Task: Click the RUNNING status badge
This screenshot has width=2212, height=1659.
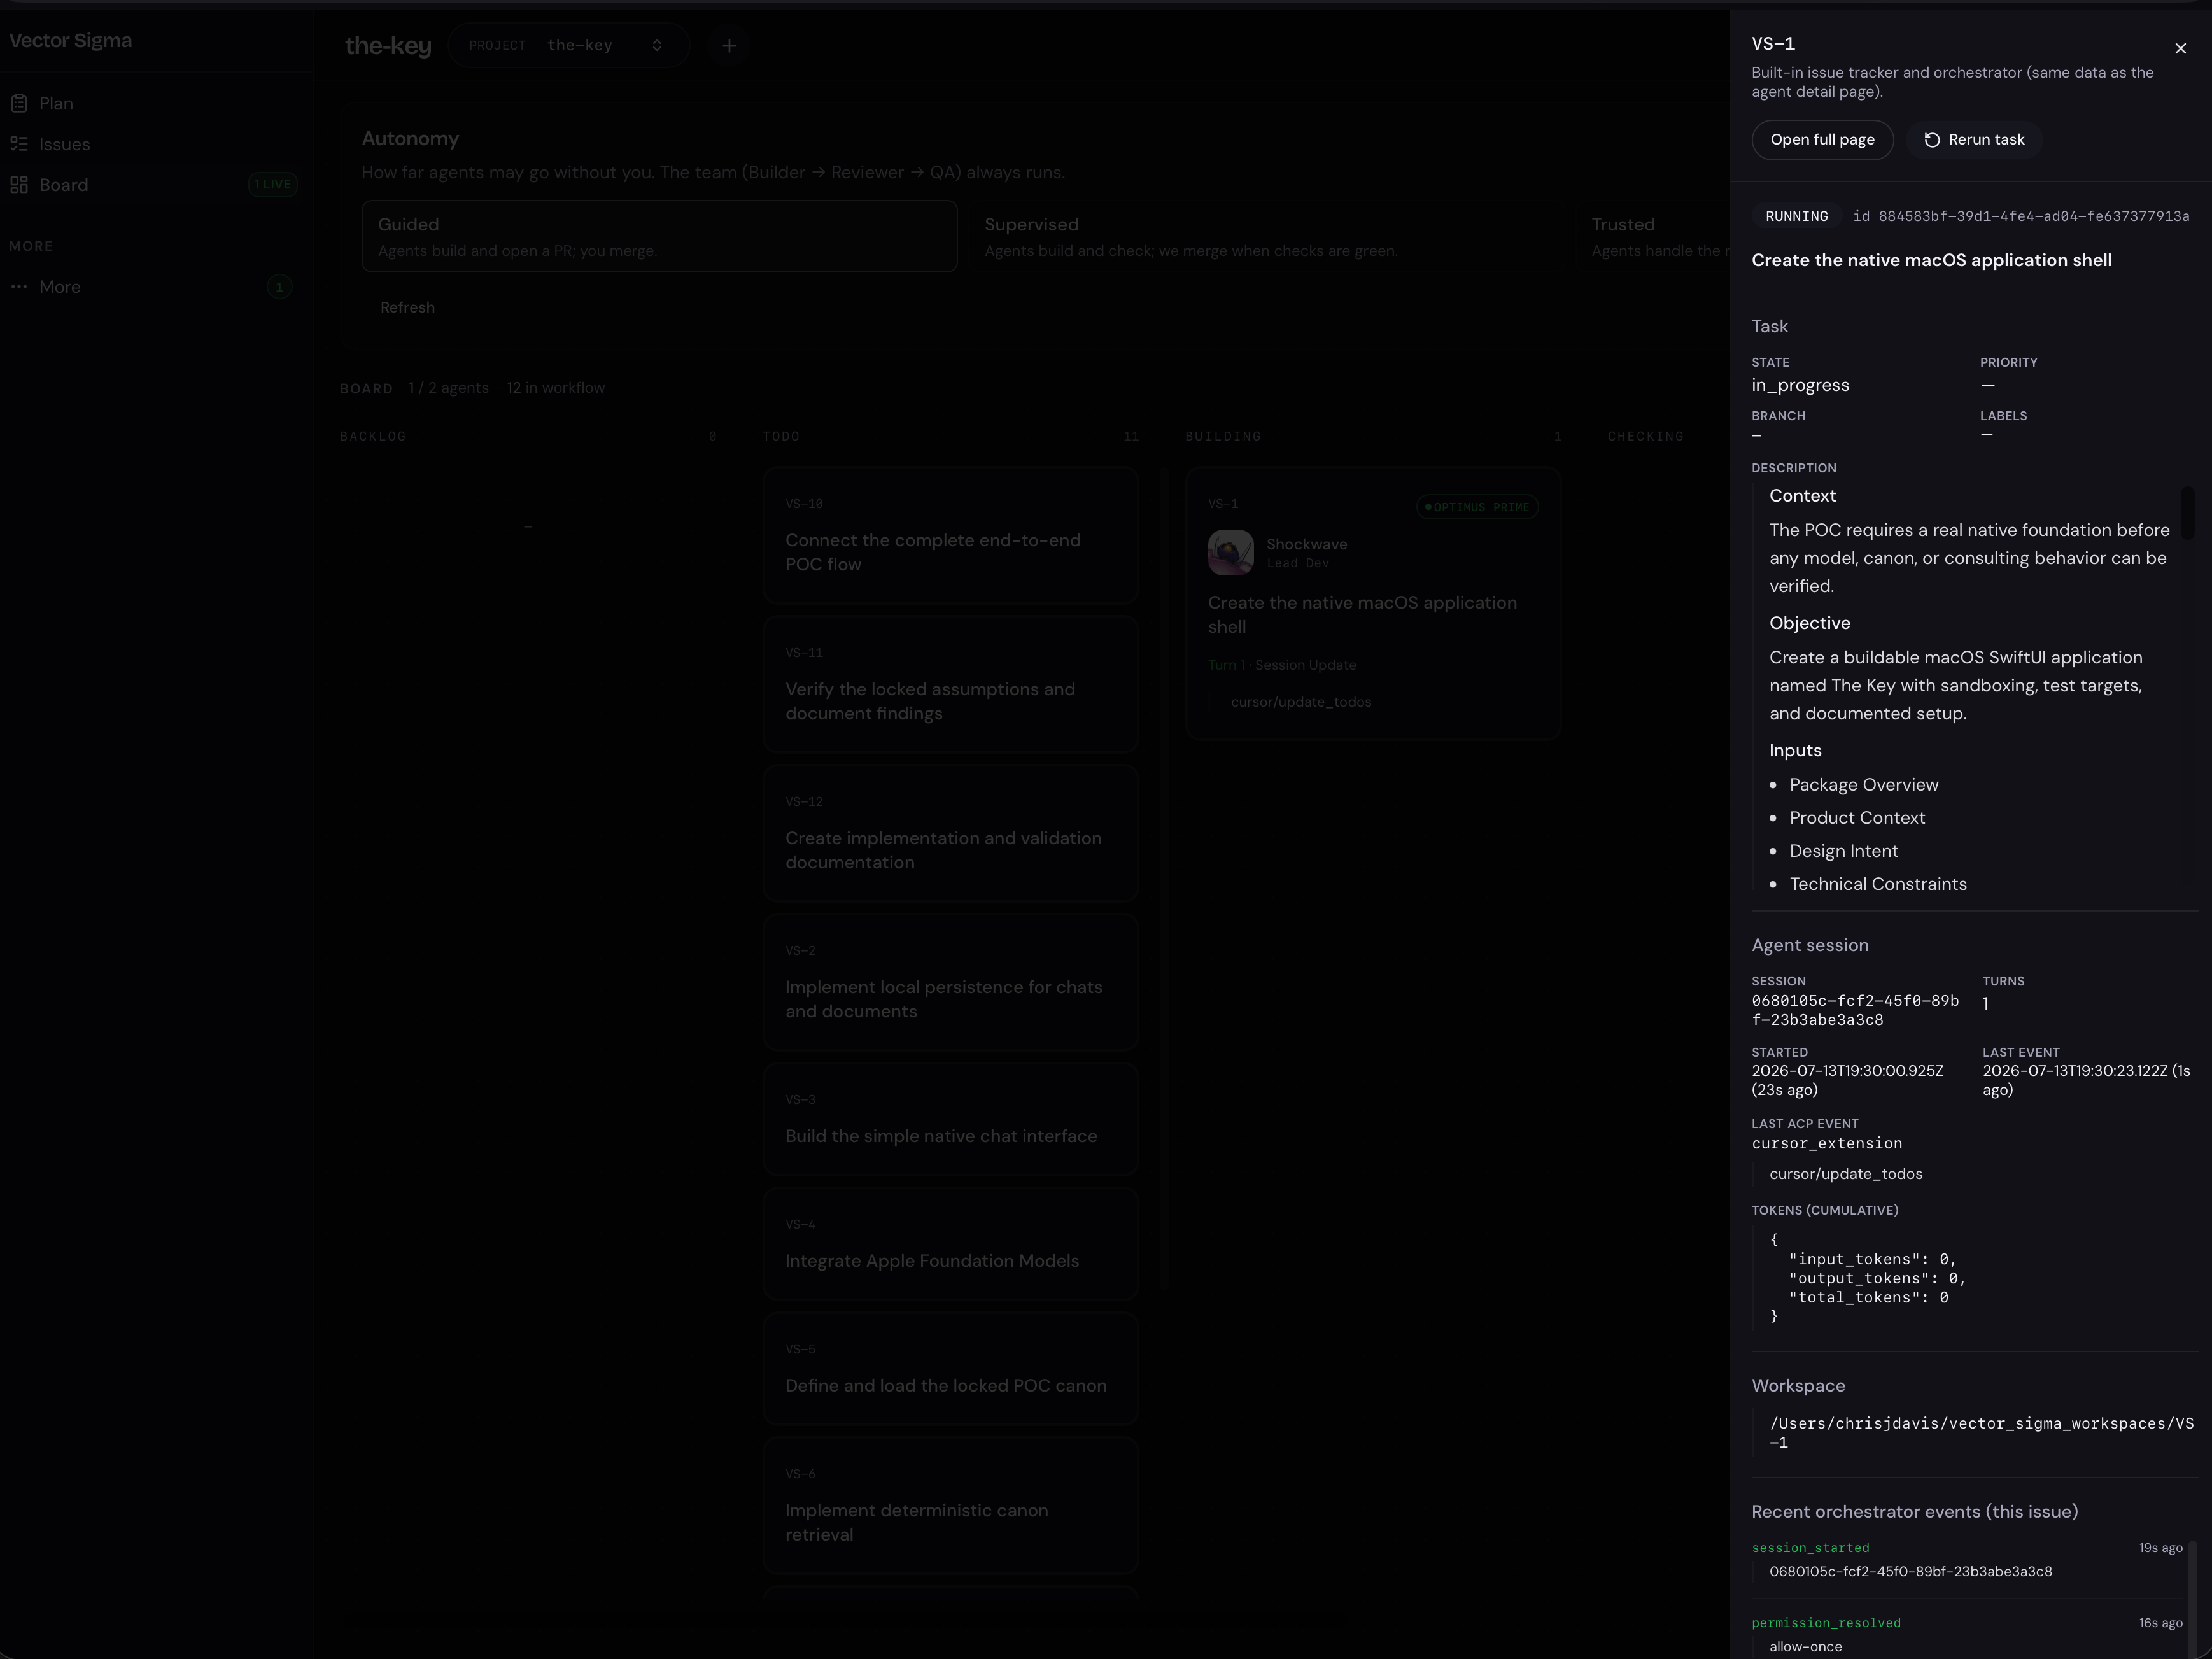Action: pyautogui.click(x=1796, y=217)
